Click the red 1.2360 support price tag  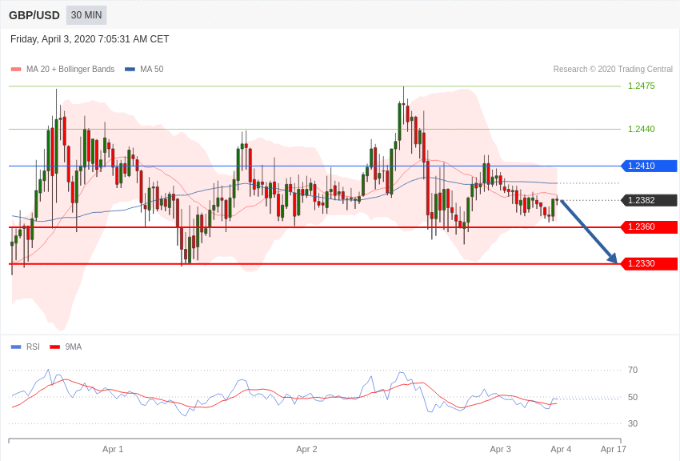click(649, 226)
